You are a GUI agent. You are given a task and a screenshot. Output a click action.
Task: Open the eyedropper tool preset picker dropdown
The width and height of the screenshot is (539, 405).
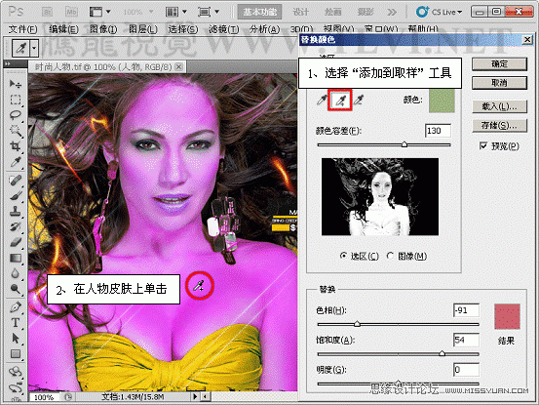tap(34, 48)
